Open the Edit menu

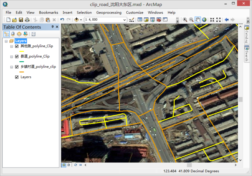click(19, 13)
